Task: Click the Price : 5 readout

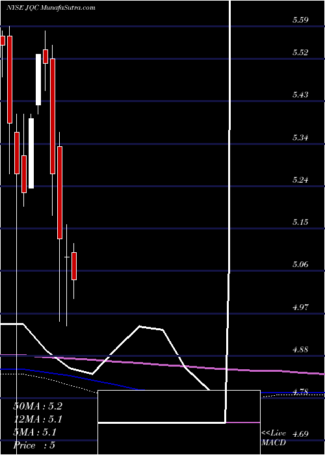Action: coord(34,445)
